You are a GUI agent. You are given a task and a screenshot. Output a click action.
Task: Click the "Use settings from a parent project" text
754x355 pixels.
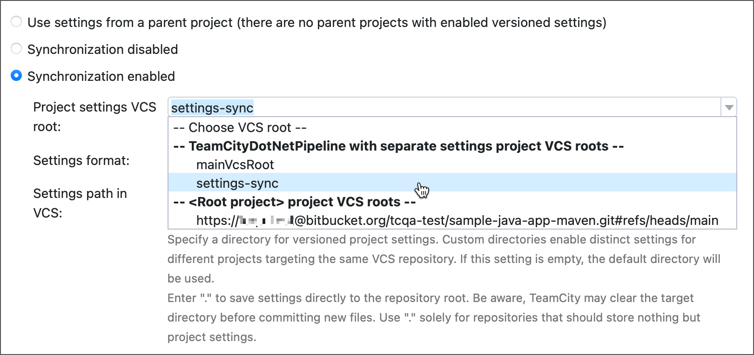pos(130,22)
